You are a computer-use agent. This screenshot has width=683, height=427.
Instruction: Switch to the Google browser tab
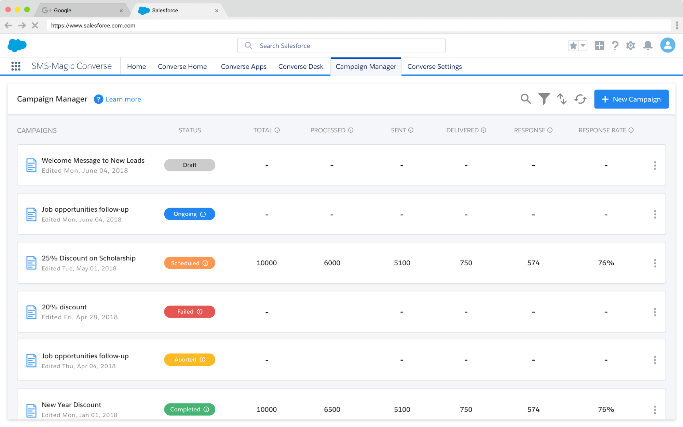coord(82,10)
